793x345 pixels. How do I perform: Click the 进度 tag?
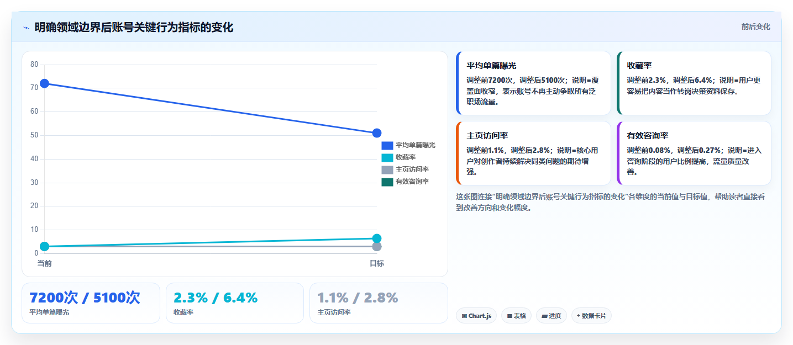click(552, 316)
